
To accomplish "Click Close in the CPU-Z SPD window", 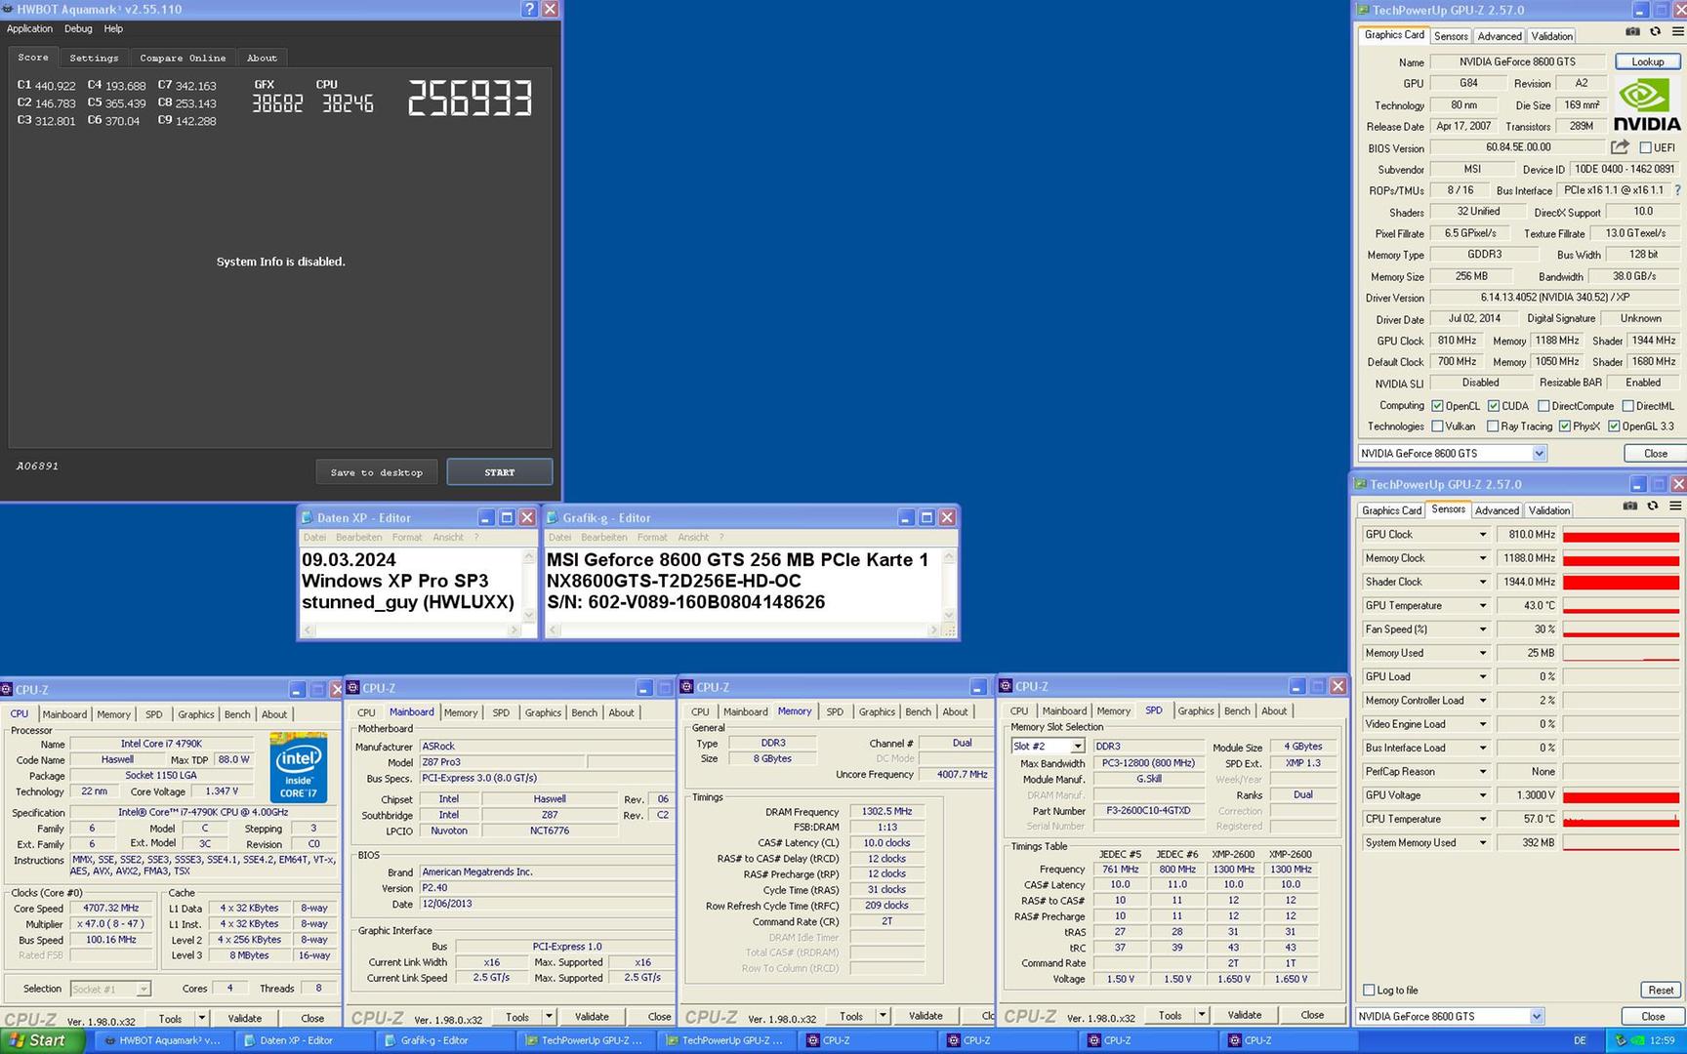I will (1312, 1015).
